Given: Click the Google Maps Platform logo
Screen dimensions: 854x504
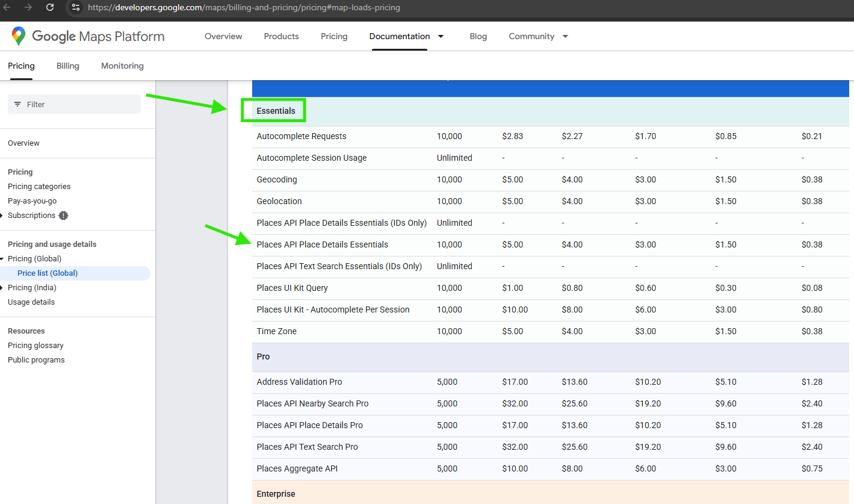Looking at the screenshot, I should (x=88, y=36).
